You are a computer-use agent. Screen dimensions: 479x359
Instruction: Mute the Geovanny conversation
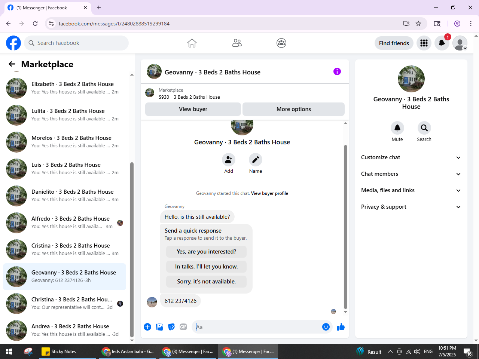(397, 128)
